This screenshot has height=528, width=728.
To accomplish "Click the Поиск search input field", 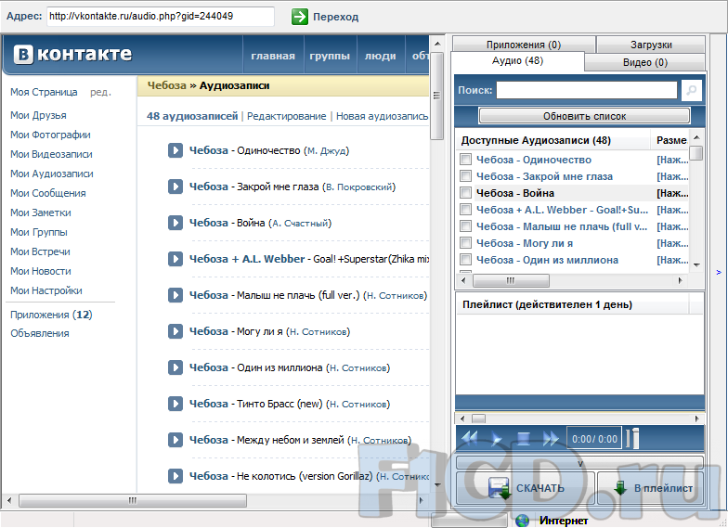I will (x=587, y=90).
